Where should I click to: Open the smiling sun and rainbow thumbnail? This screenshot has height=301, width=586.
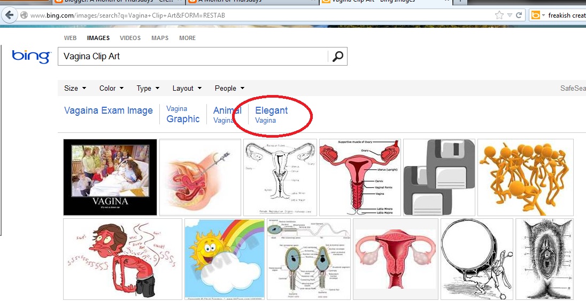click(225, 259)
